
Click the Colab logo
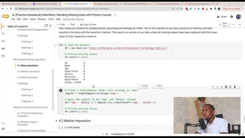point(5,16)
